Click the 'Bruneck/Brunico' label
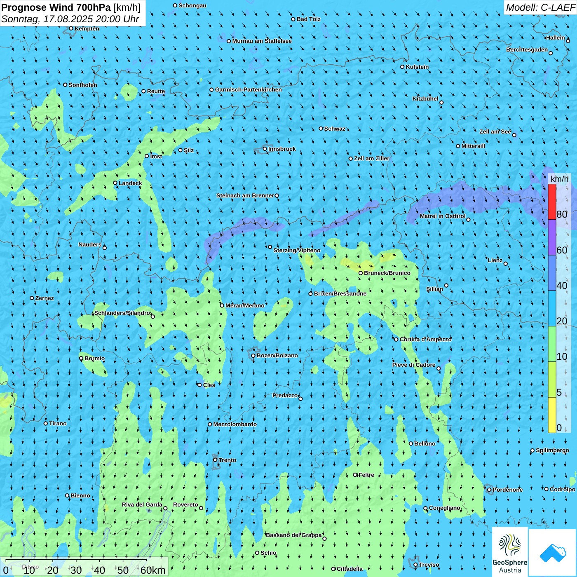The width and height of the screenshot is (577, 577). (387, 273)
